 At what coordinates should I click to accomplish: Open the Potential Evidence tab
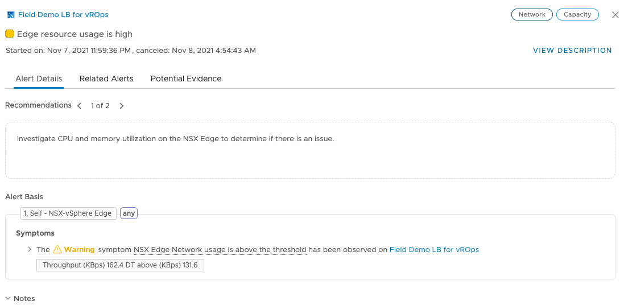pyautogui.click(x=186, y=79)
